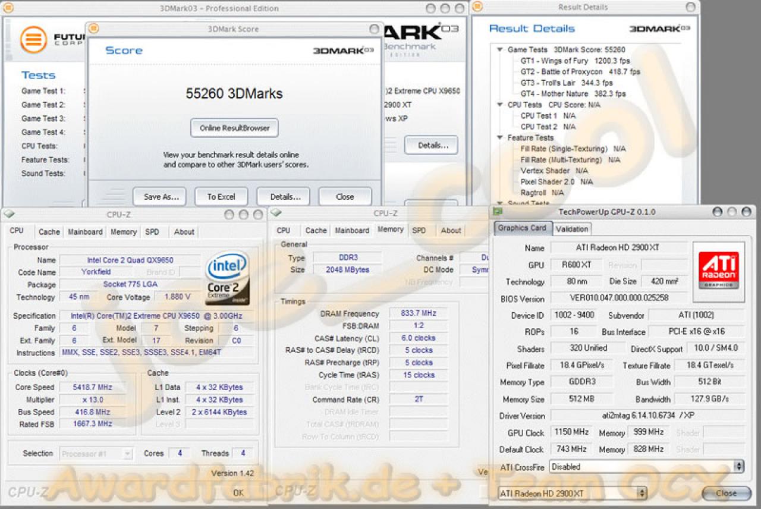
Task: Click the first CPU-Z window's title icon
Action: 8,214
